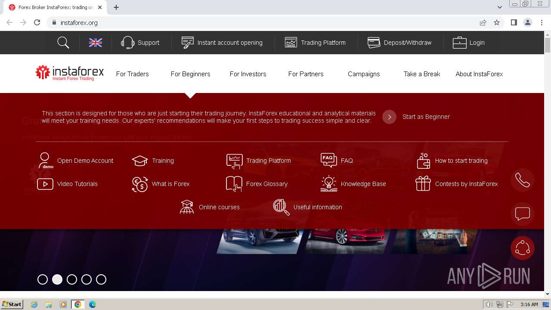Screen dimensions: 551x310
Task: Click the phone callback floating button
Action: tap(523, 180)
